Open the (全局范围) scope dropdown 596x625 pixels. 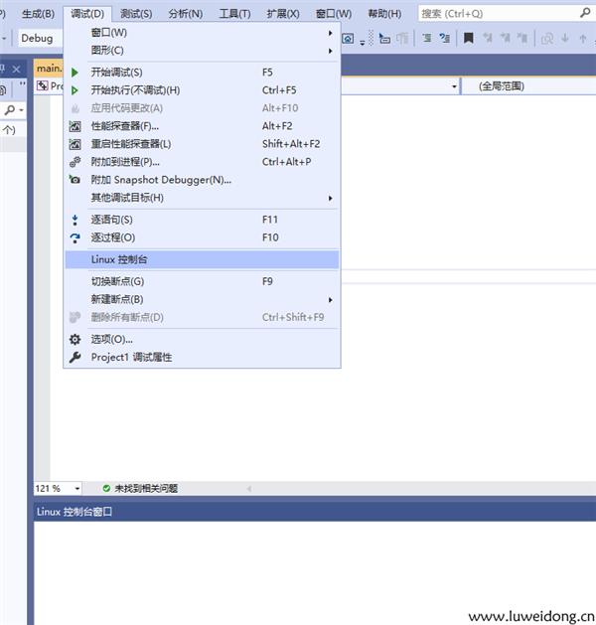(531, 86)
